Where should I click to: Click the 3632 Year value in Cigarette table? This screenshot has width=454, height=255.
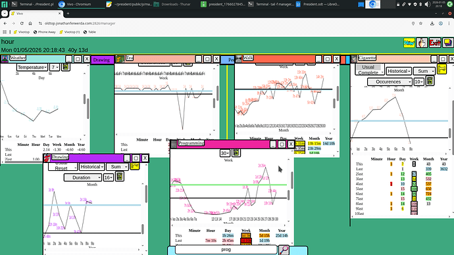click(x=443, y=169)
